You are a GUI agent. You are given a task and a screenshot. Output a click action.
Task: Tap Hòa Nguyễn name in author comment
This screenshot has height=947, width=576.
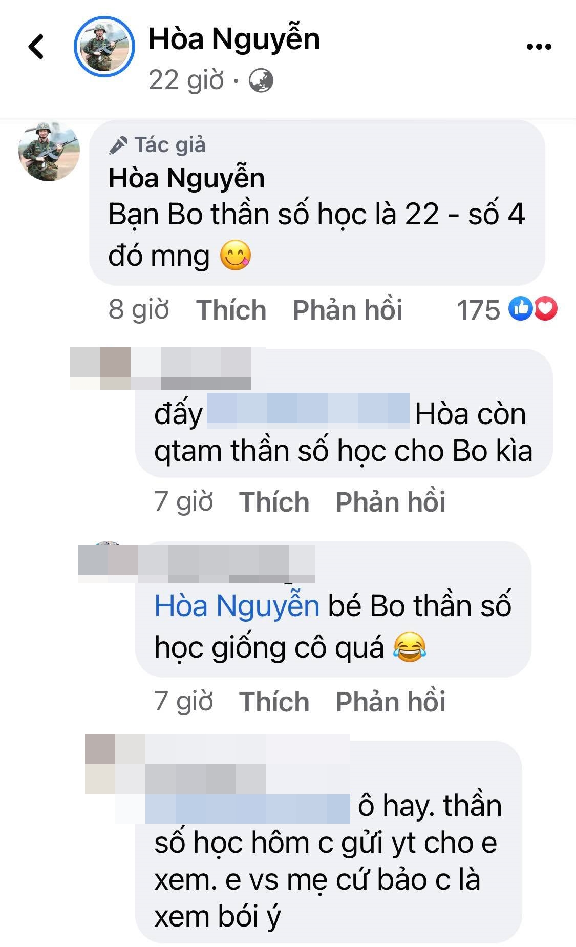coord(187,178)
